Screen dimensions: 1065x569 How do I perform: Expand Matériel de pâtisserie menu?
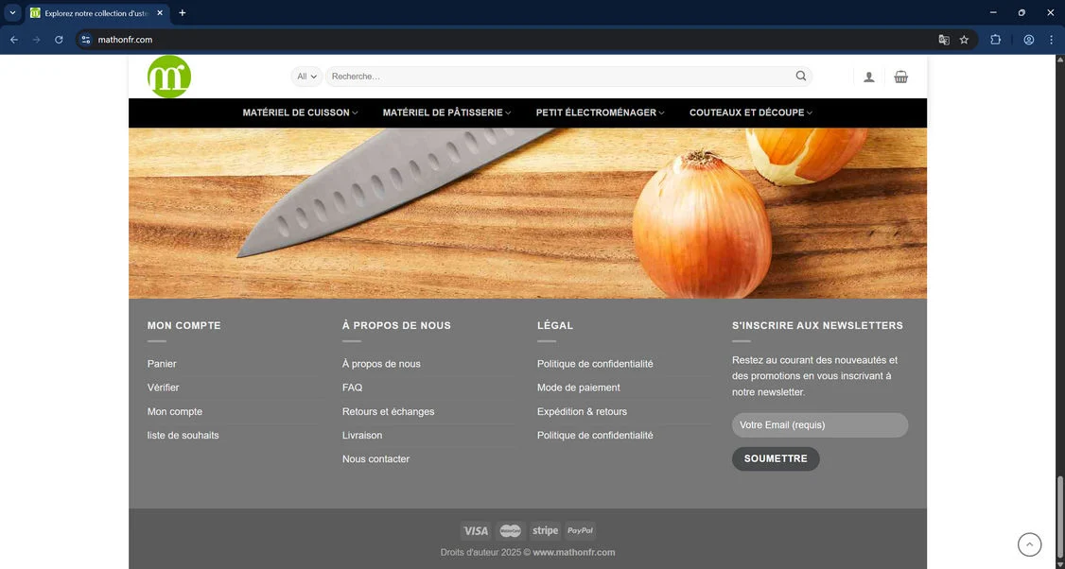tap(447, 112)
